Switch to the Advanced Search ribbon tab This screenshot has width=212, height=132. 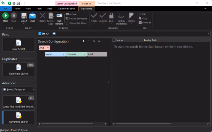[x=67, y=9]
